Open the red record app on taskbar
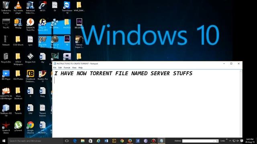 coord(153,141)
